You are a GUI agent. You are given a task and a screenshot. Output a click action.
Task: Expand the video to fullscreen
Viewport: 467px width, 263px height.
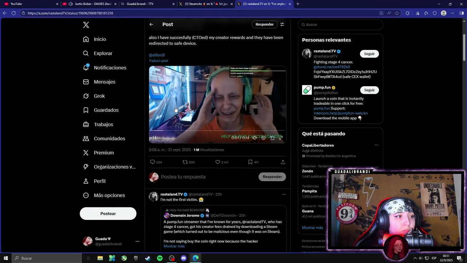tap(281, 138)
